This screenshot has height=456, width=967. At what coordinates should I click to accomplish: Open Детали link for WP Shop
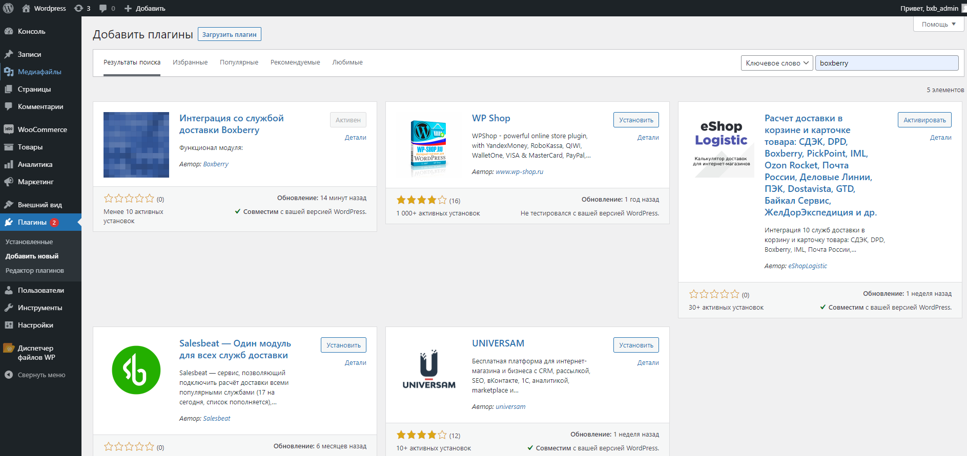(x=648, y=138)
